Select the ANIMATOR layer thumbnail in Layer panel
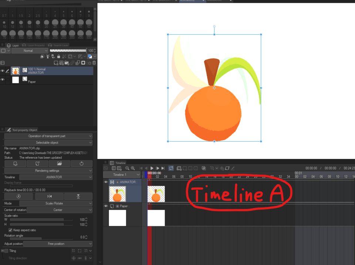The height and width of the screenshot is (265, 355). pos(16,71)
